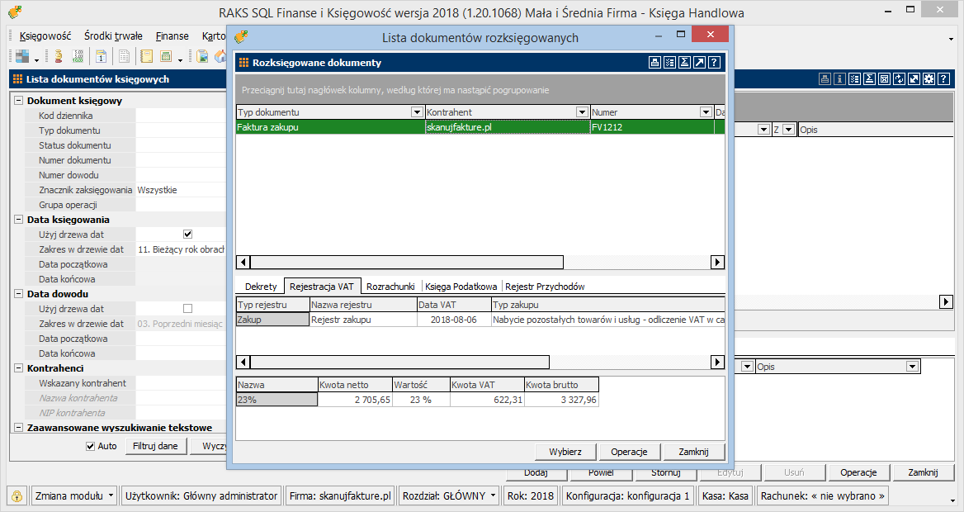Open the Rozrachunki tab
The image size is (964, 512).
[x=390, y=287]
